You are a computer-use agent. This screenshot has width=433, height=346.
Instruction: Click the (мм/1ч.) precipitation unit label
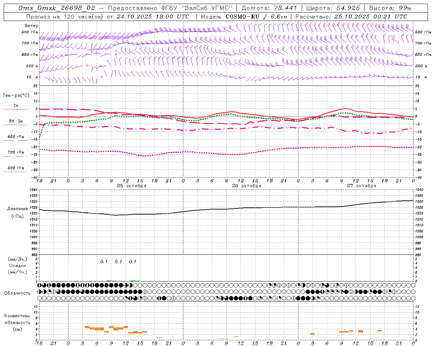18,272
